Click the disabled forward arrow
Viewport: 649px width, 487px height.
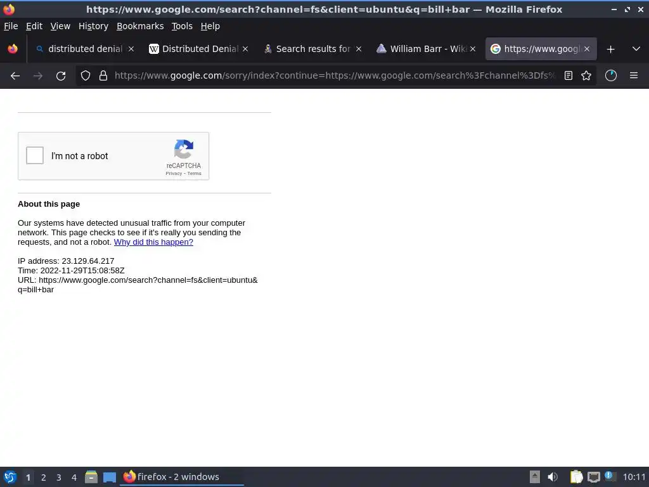[38, 76]
